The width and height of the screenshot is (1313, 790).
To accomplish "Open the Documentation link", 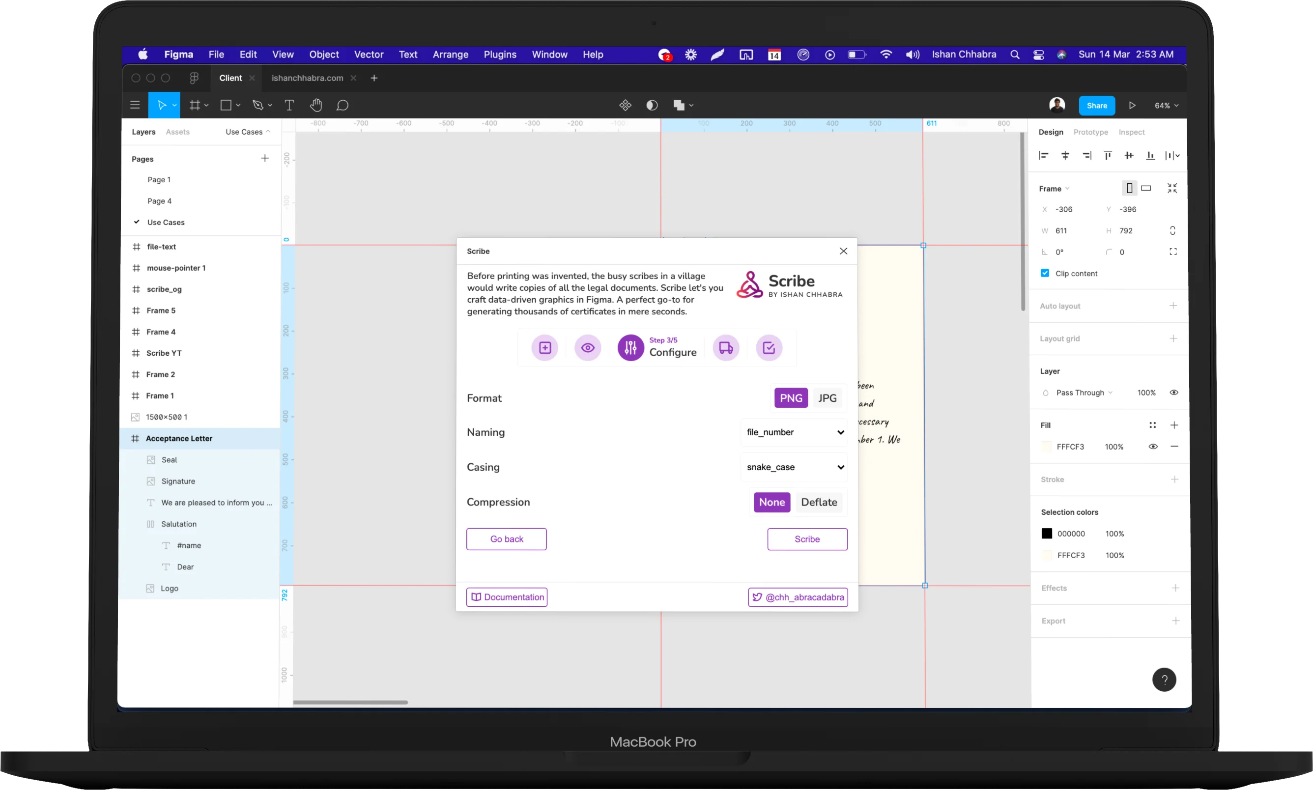I will click(x=506, y=597).
